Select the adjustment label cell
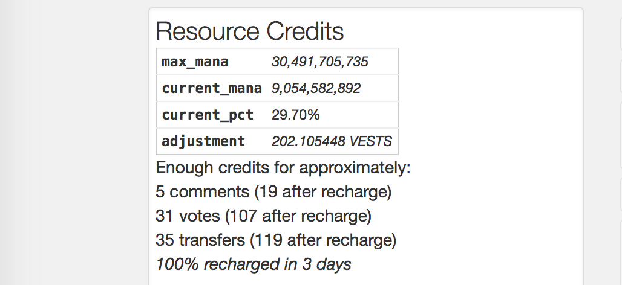Viewport: 622px width, 285px height. tap(203, 141)
